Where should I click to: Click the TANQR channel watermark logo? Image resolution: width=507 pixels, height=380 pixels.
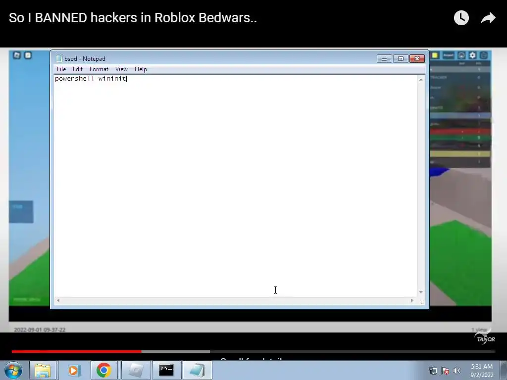pyautogui.click(x=485, y=338)
